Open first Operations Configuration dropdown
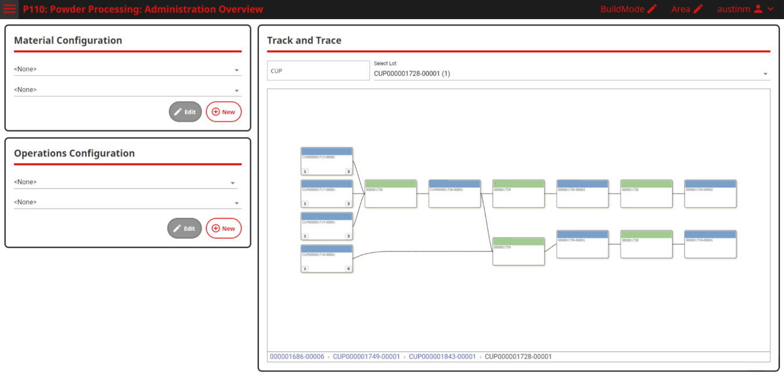This screenshot has width=784, height=377. click(125, 182)
